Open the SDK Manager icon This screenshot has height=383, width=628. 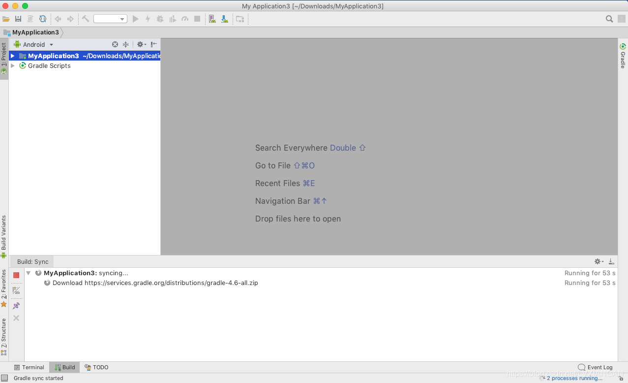tap(225, 19)
